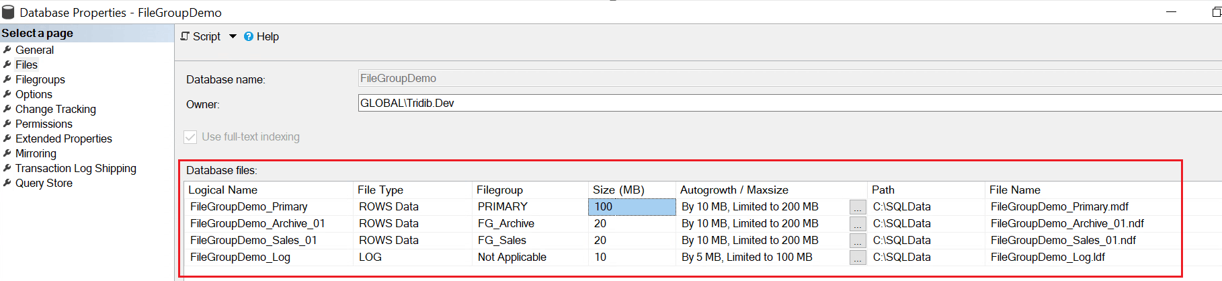This screenshot has width=1222, height=281.
Task: Open the Filegroups page
Action: point(40,79)
